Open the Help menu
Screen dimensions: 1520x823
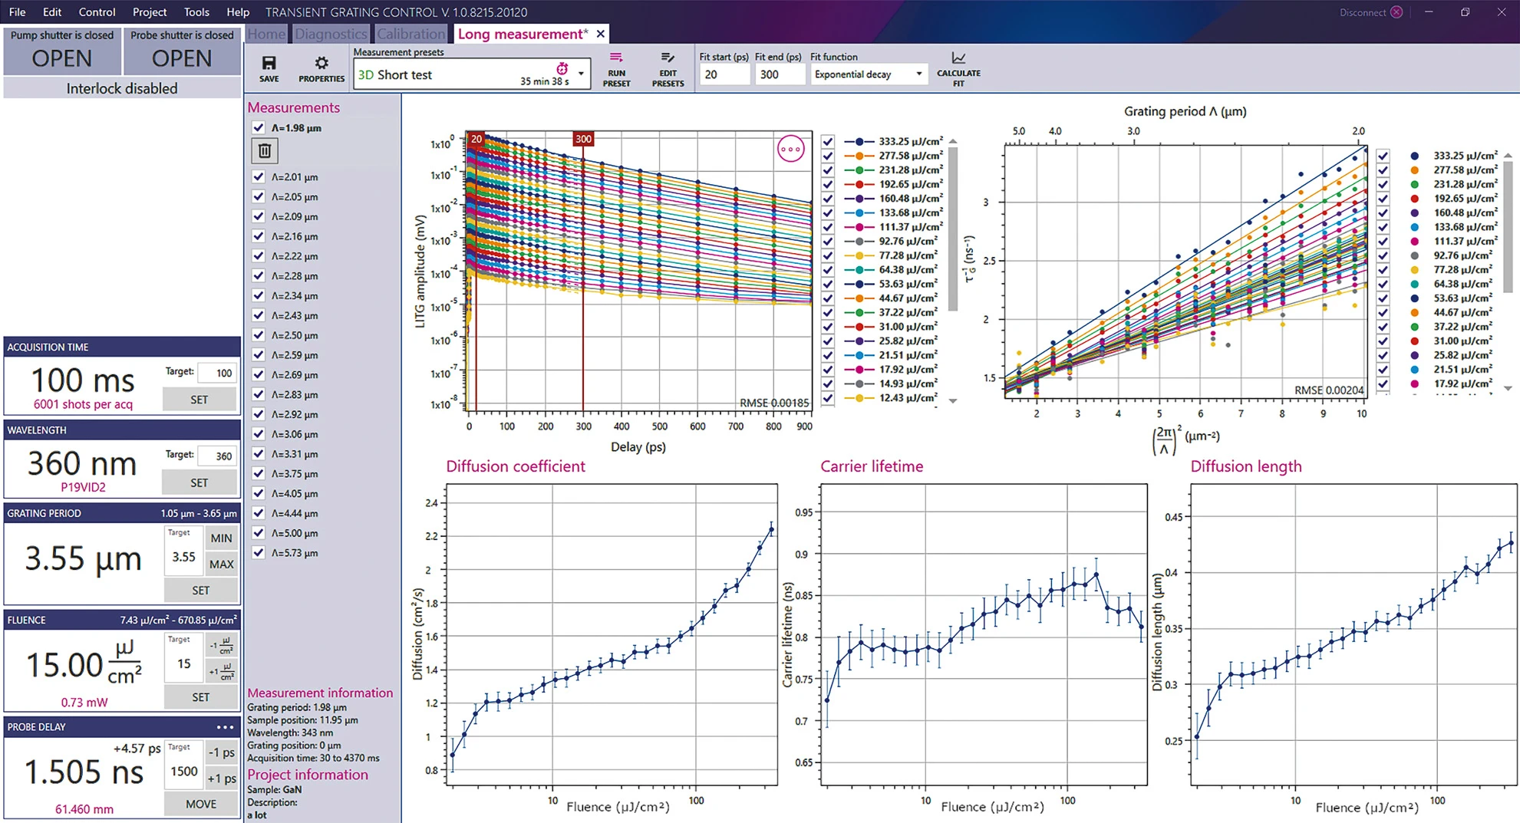(238, 12)
